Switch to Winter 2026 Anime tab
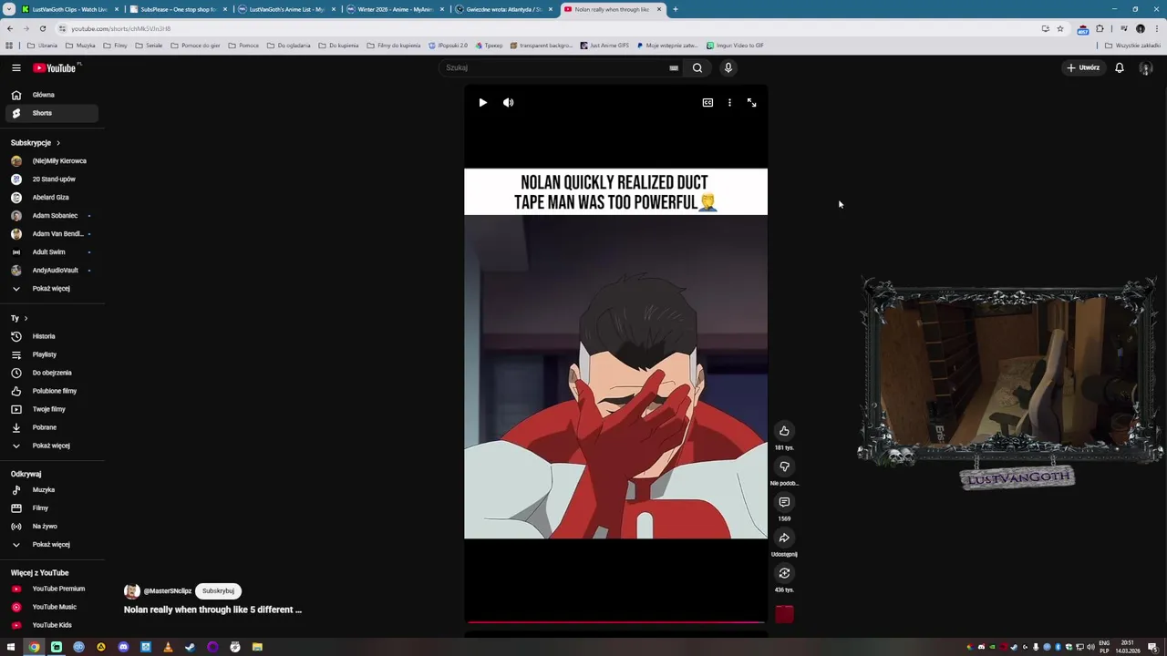 coord(395,9)
